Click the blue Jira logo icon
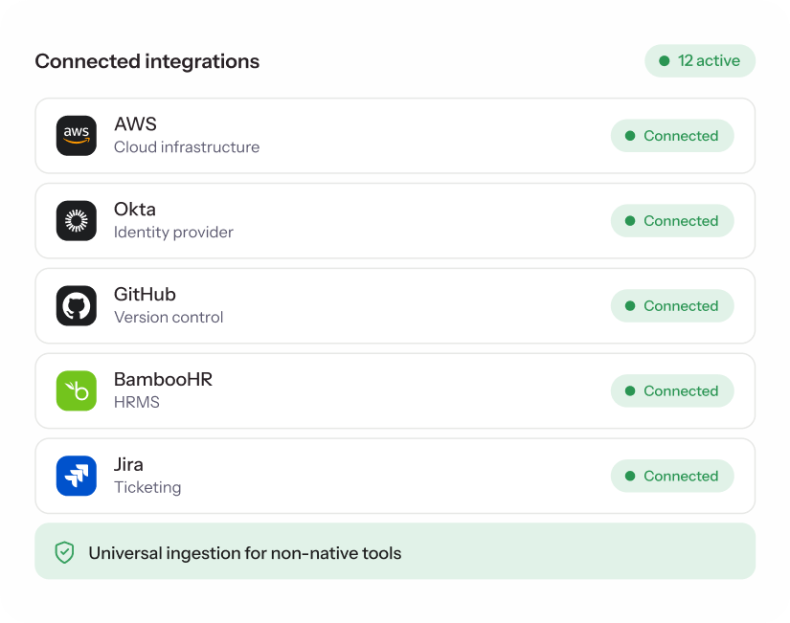Image resolution: width=790 pixels, height=623 pixels. tap(76, 476)
